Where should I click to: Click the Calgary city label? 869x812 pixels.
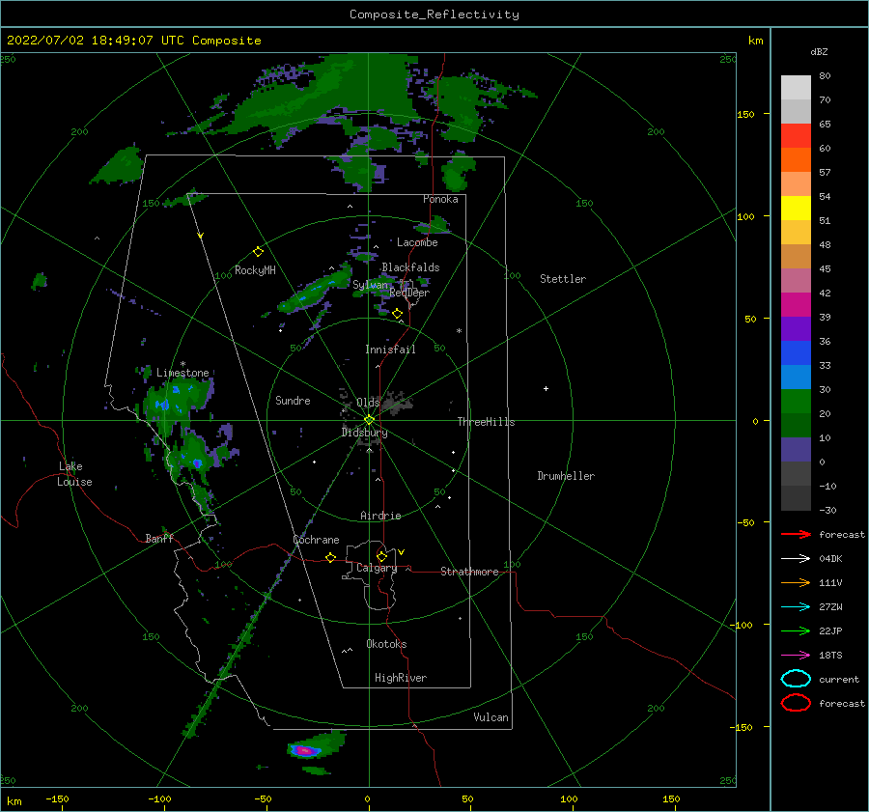[x=377, y=568]
